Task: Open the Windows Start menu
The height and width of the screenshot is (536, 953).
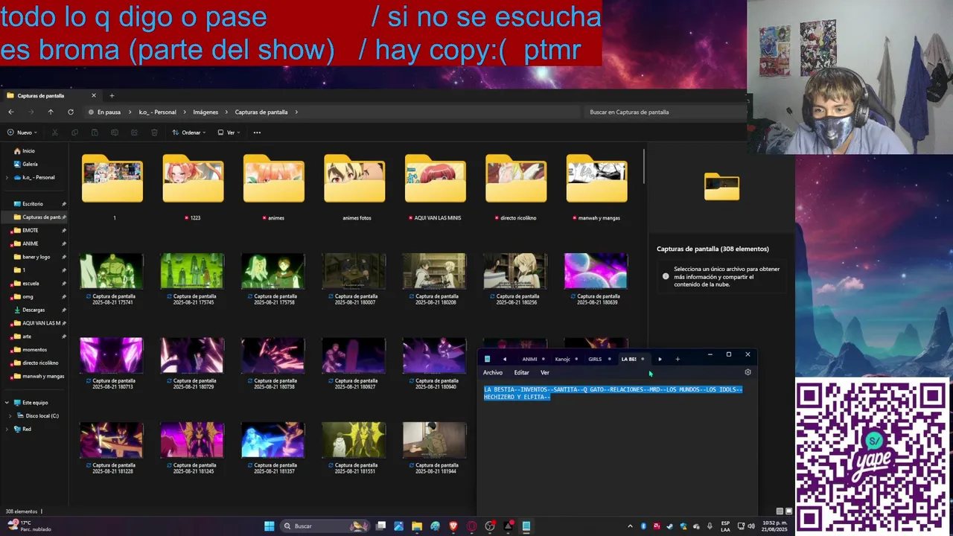Action: coord(269,526)
